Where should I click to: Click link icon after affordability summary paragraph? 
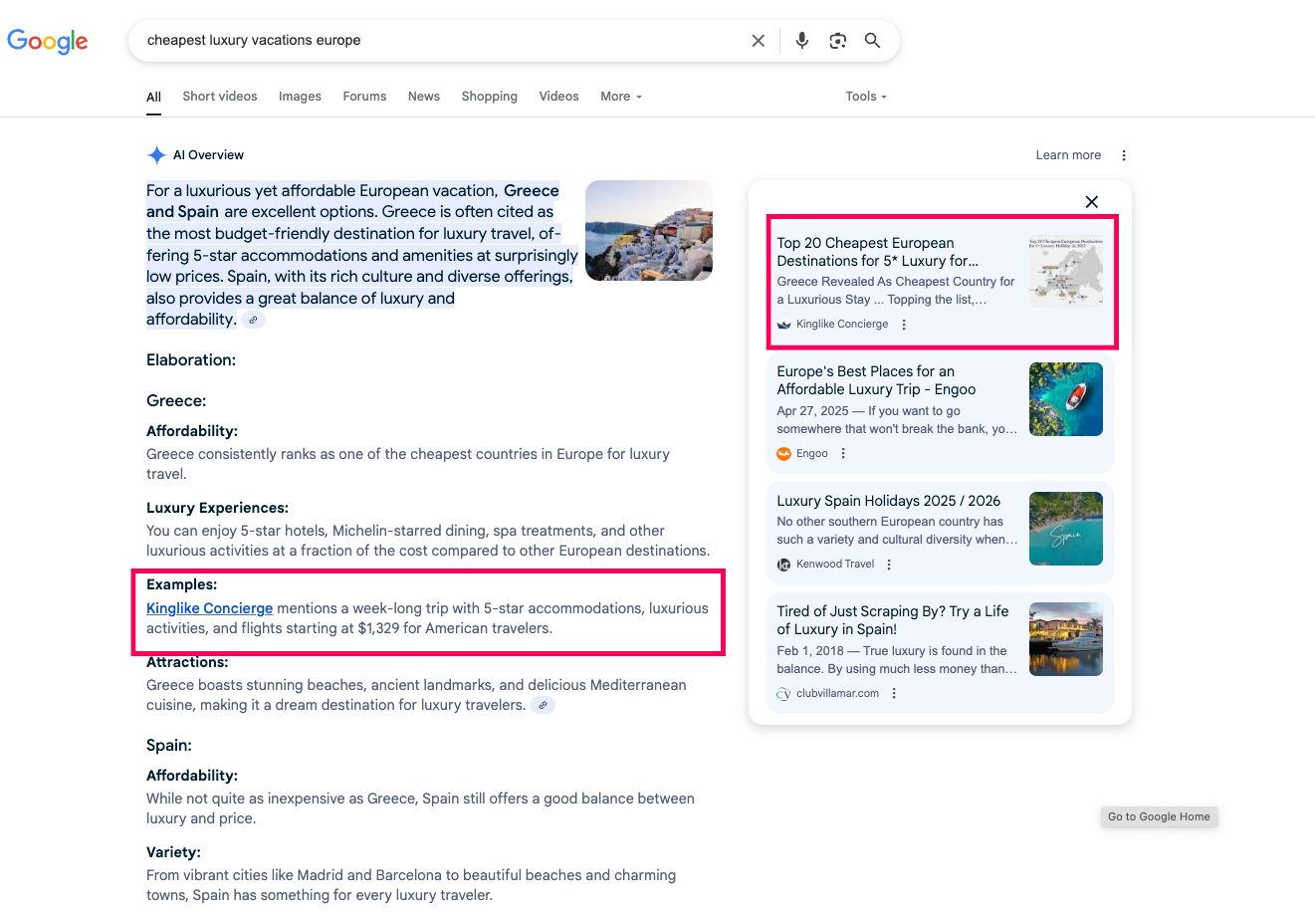[254, 321]
